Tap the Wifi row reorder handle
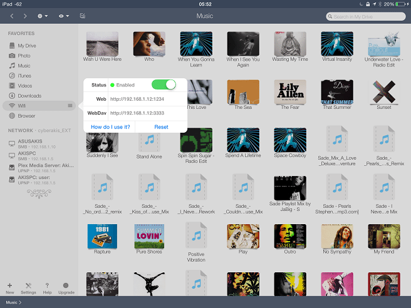 (70, 106)
